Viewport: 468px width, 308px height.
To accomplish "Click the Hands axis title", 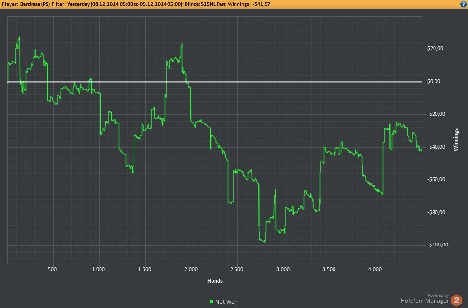I will [215, 281].
